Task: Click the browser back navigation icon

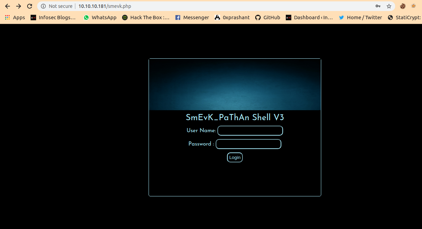Action: coord(8,6)
